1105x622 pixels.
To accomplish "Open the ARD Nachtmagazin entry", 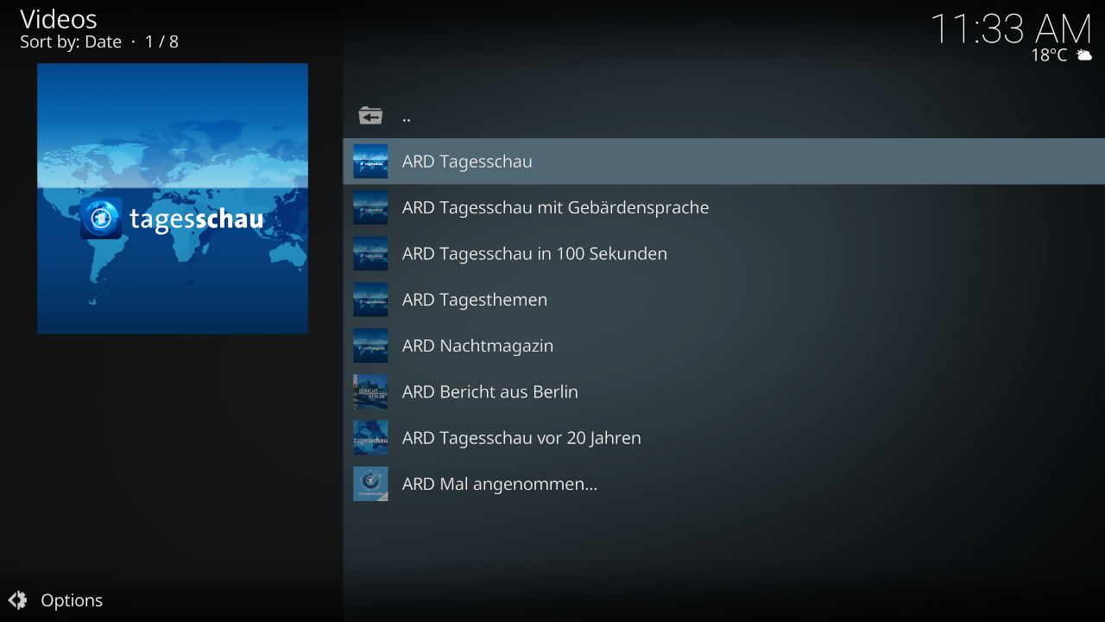I will (477, 346).
